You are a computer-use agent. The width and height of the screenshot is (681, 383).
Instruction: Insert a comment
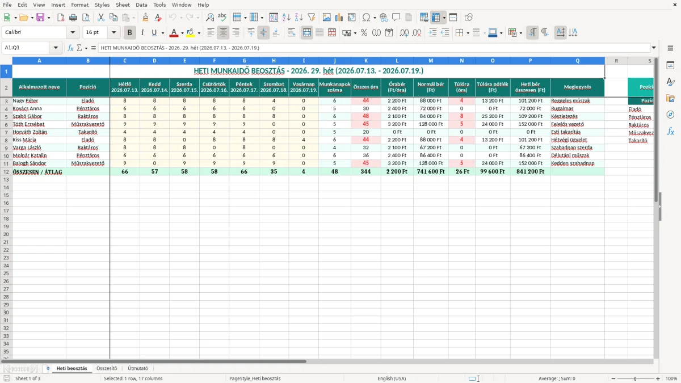[396, 18]
